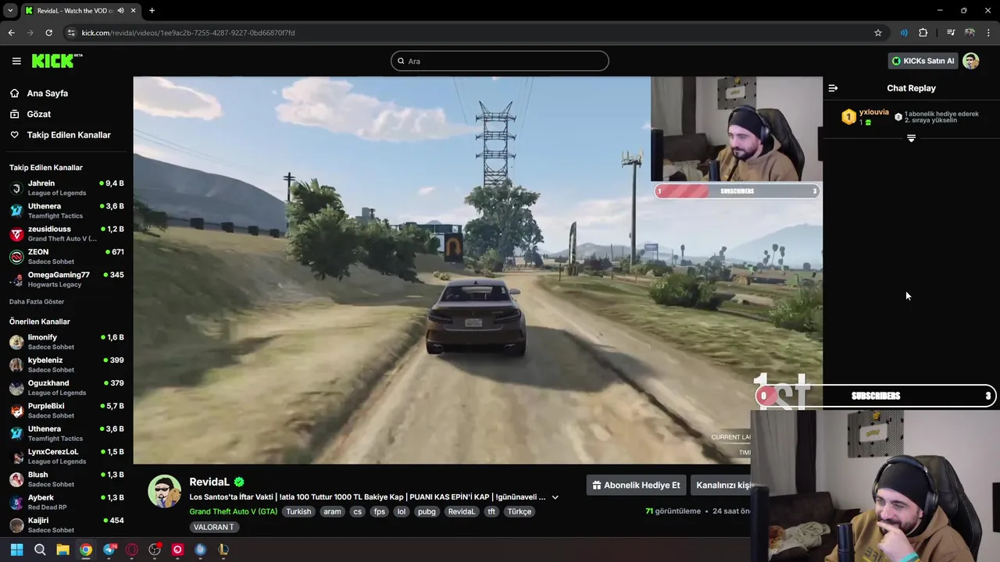Select the Türkçe tag
This screenshot has width=1000, height=562.
519,511
